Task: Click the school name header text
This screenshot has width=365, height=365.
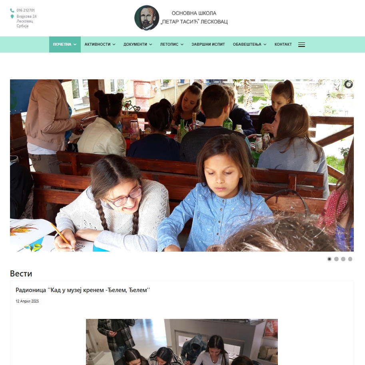Action: (194, 18)
